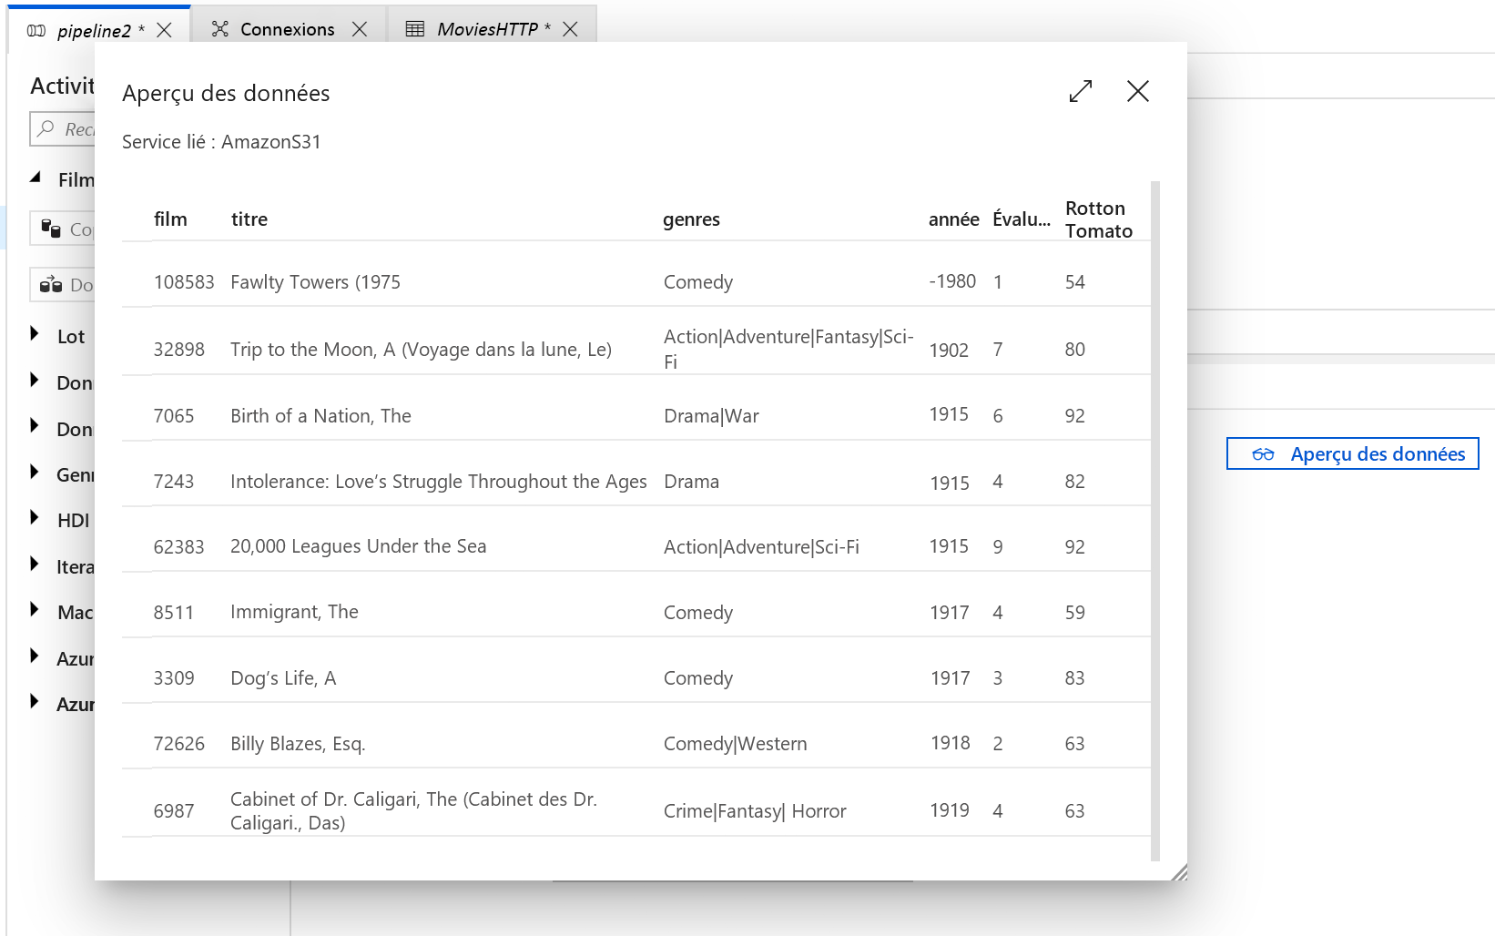Image resolution: width=1495 pixels, height=936 pixels.
Task: Click film ID 32898
Action: click(178, 350)
